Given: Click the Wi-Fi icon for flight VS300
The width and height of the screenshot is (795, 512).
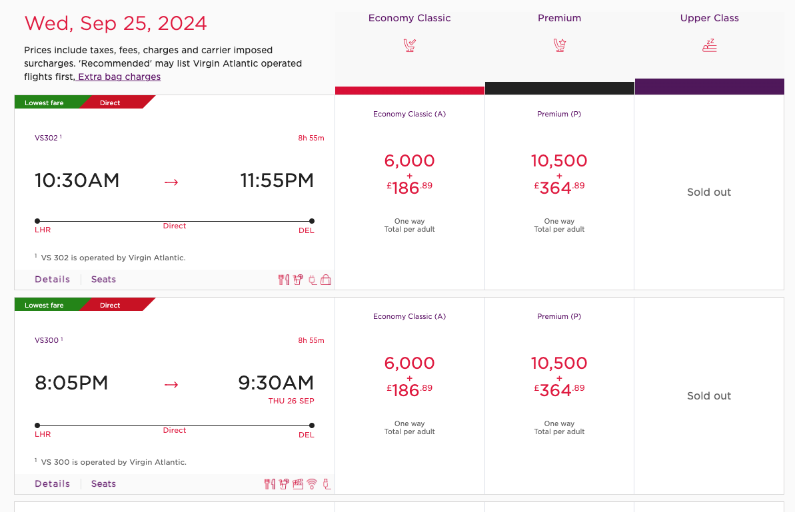Looking at the screenshot, I should coord(312,484).
